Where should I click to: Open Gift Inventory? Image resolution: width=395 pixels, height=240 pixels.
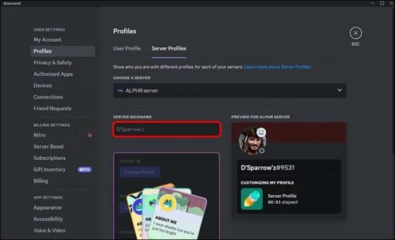(x=49, y=170)
